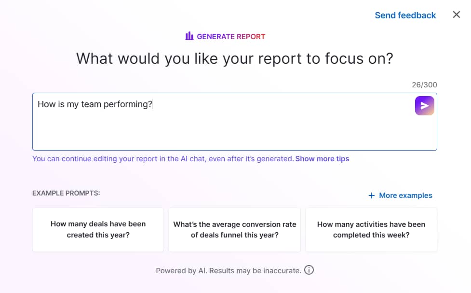Viewport: 471px width, 293px height.
Task: Reveal additional tips about editing reports
Action: click(x=322, y=158)
